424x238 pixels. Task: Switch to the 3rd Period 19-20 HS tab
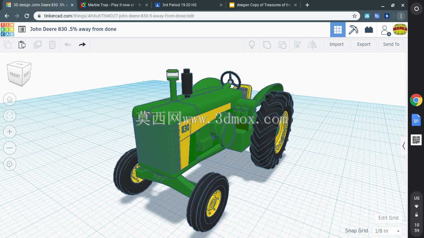[188, 5]
